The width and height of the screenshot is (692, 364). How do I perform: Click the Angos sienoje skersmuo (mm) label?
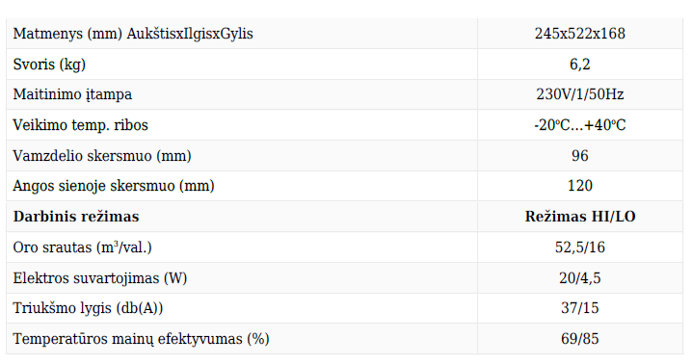tap(114, 186)
